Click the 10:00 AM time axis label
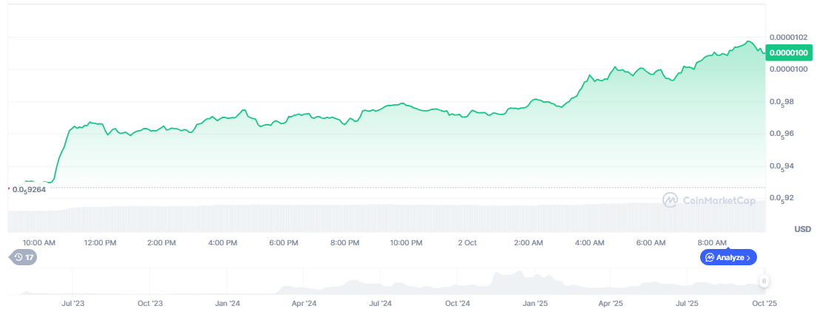The image size is (831, 317). click(38, 243)
